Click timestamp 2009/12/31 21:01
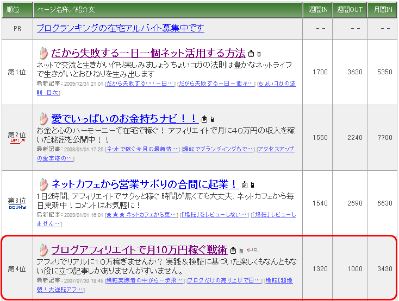The width and height of the screenshot is (399, 301). [x=84, y=84]
